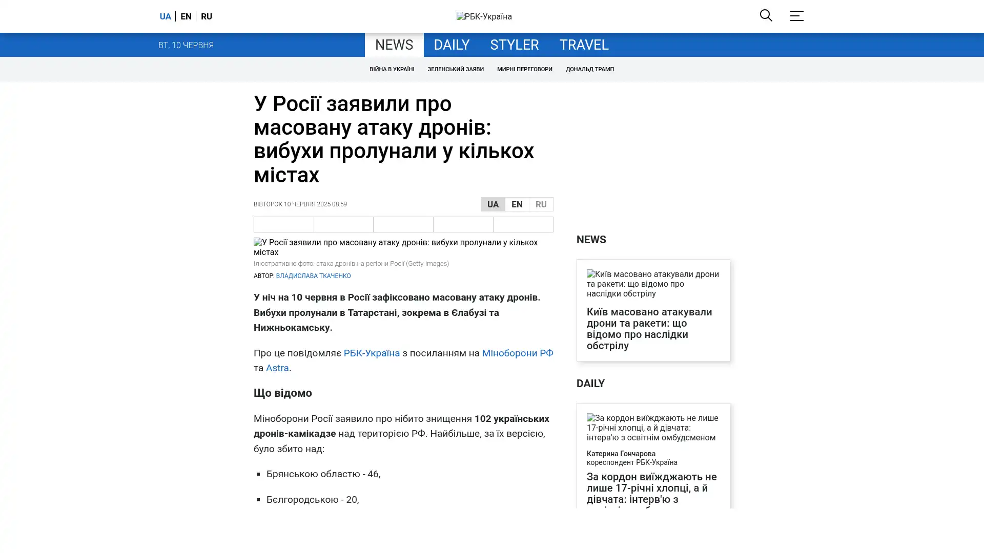Open the DAILY tab
This screenshot has height=553, width=984.
pos(451,45)
